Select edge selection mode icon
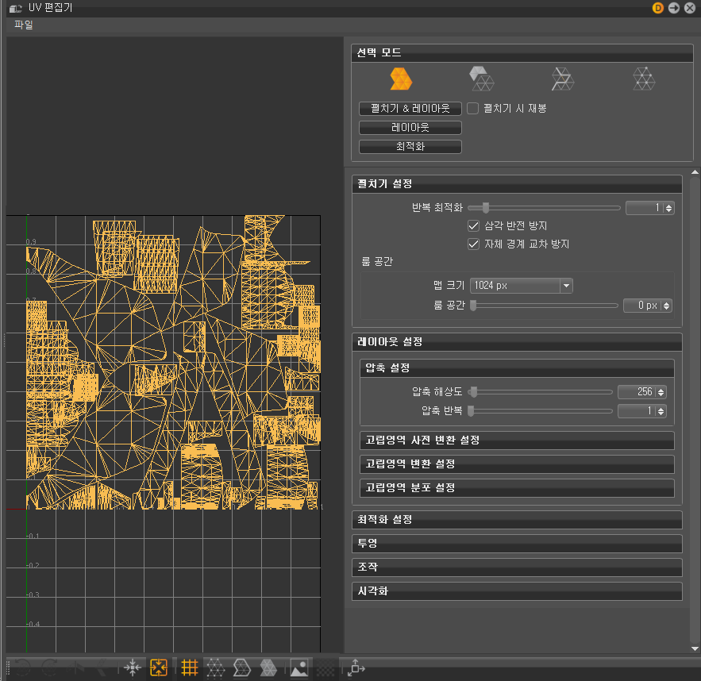Viewport: 701px width, 681px height. (x=562, y=79)
